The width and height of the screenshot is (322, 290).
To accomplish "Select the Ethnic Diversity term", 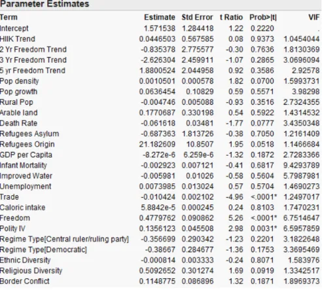I will tap(25, 260).
